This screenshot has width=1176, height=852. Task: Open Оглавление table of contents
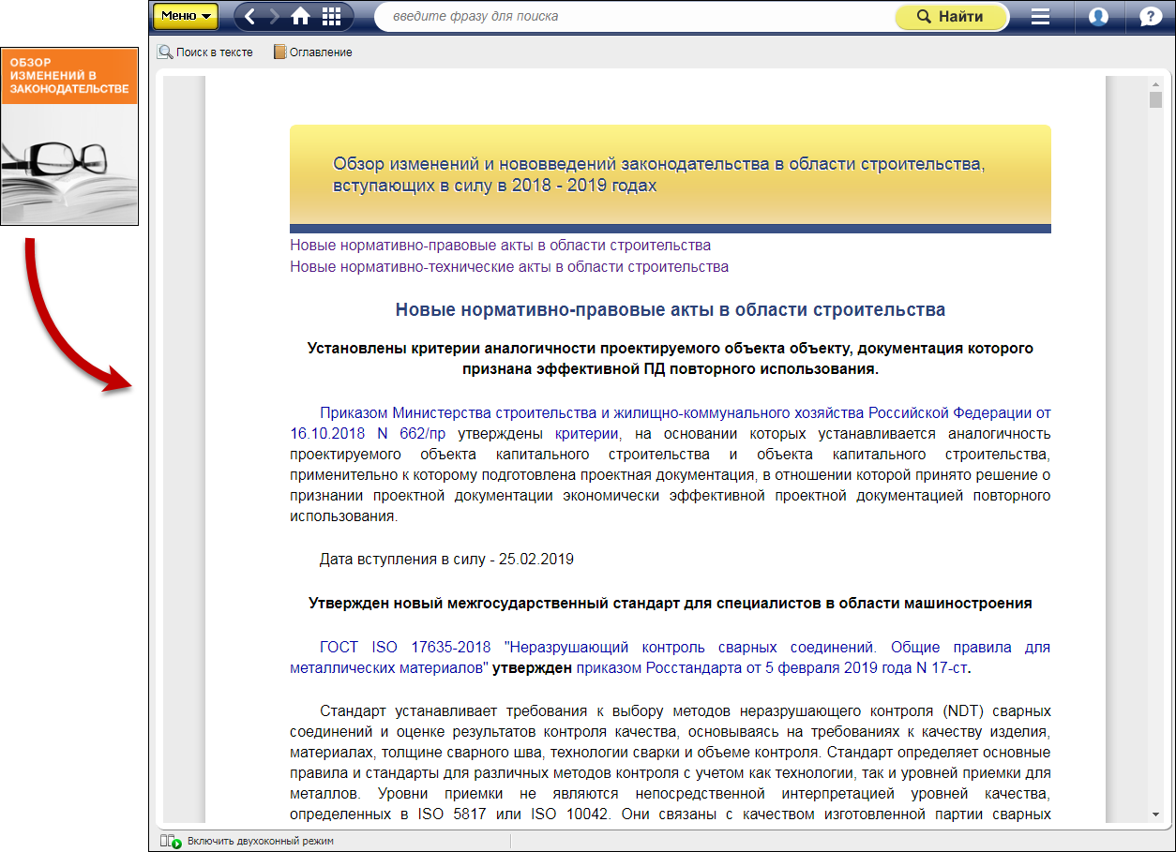[x=312, y=52]
